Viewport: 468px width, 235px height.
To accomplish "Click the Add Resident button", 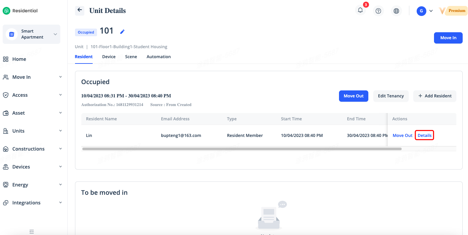I will [x=435, y=96].
